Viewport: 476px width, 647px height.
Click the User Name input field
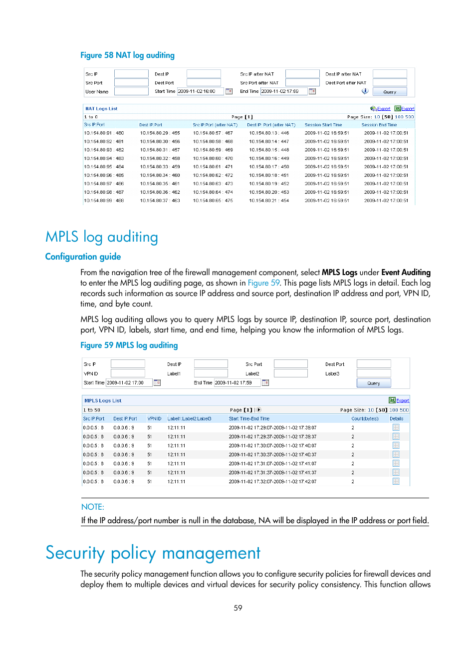[131, 91]
